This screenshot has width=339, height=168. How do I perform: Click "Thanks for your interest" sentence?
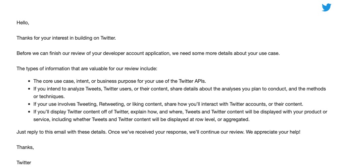tap(66, 38)
